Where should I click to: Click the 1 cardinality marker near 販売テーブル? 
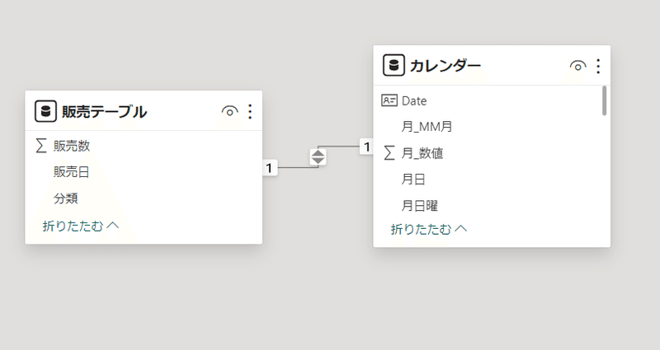(270, 168)
